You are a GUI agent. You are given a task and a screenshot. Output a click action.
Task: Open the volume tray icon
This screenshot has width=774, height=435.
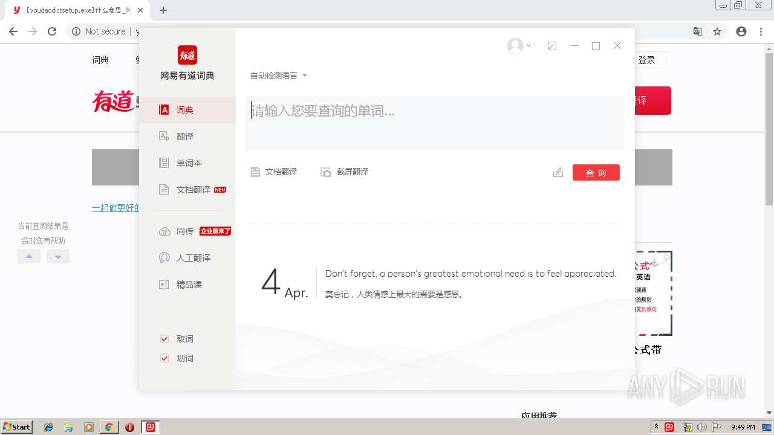click(702, 427)
